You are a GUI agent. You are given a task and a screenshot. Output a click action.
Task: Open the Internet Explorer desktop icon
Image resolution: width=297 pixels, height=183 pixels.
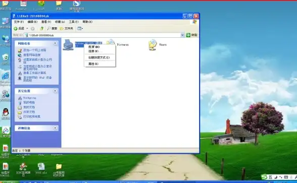[x=6, y=76]
